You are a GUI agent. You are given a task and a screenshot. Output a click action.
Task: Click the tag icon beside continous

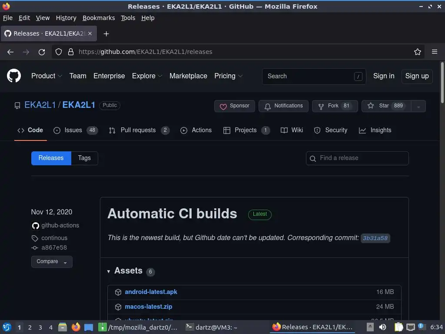click(x=35, y=238)
